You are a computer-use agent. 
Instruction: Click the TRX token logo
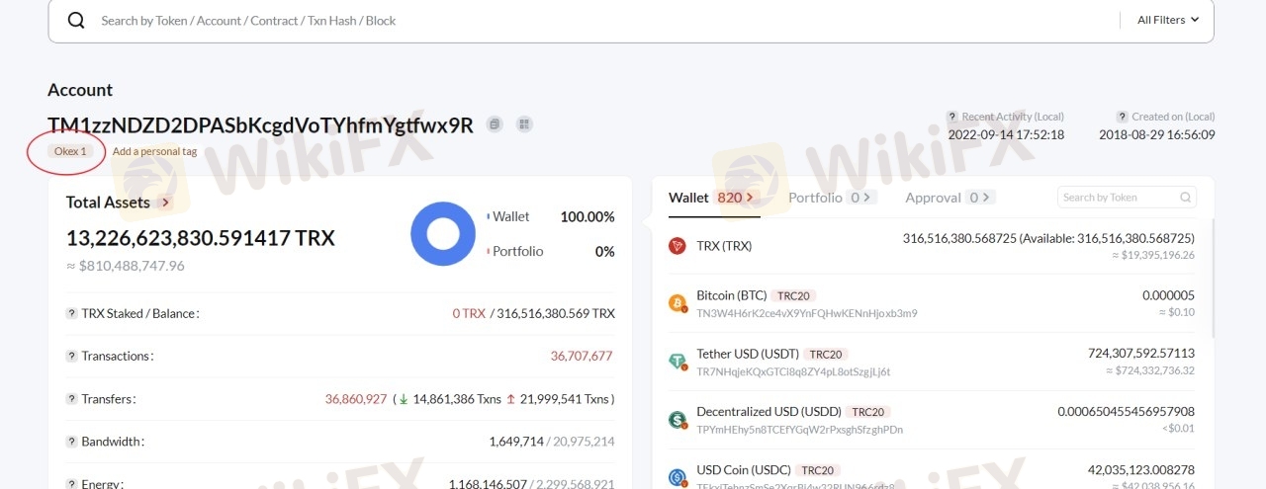678,246
